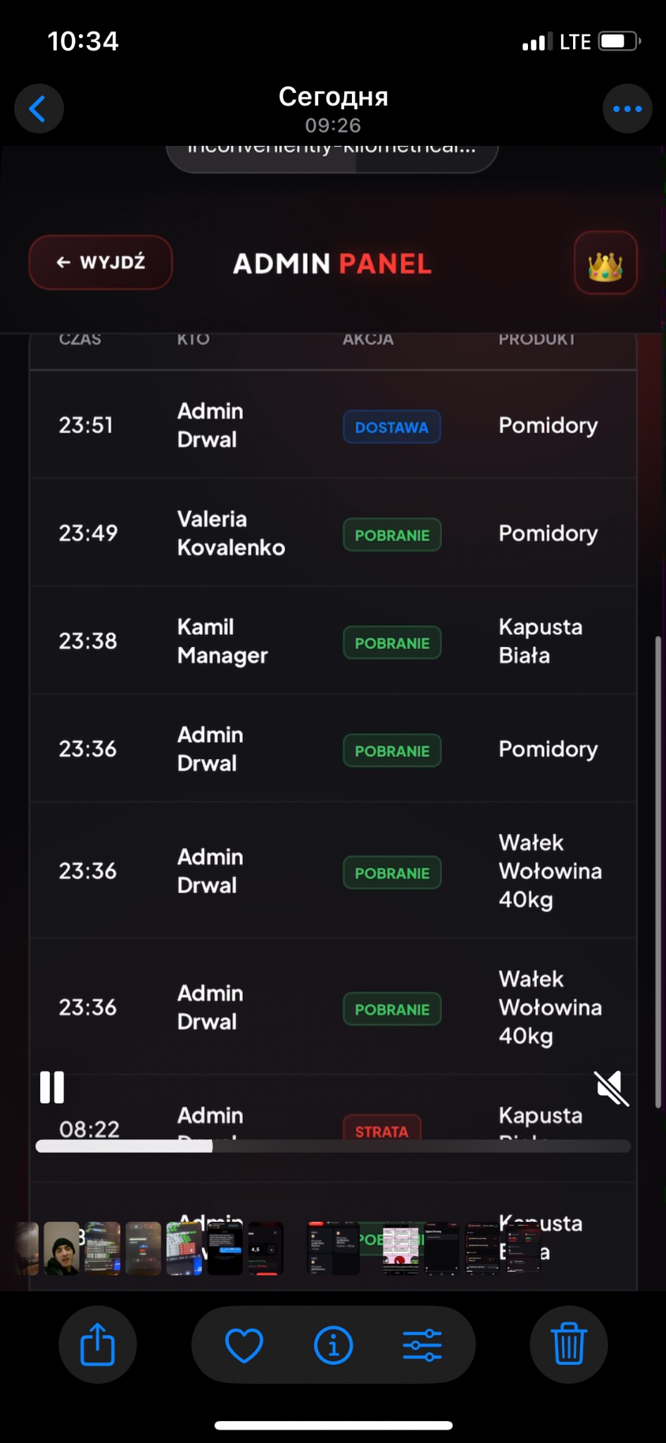Viewport: 666px width, 1443px height.
Task: Click the DOSTAWA badge for Pomidory
Action: click(x=391, y=427)
